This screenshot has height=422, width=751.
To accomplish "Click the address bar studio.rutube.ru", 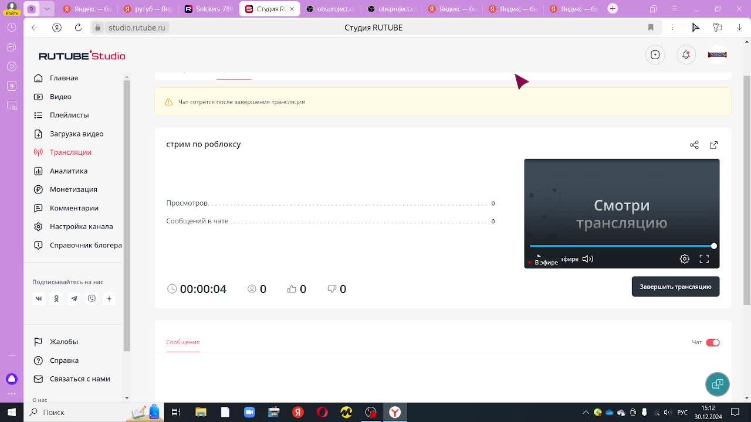I will 137,28.
